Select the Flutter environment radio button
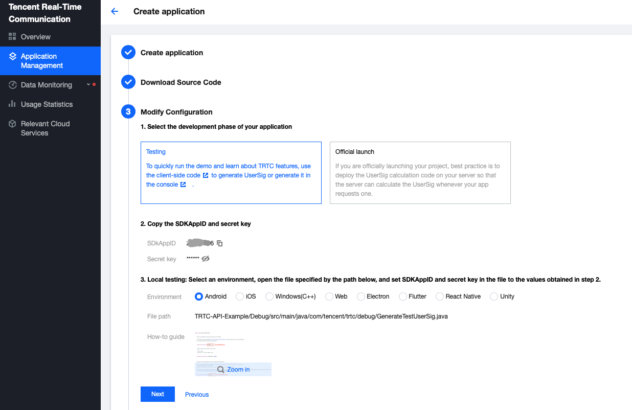The height and width of the screenshot is (410, 632). [x=403, y=297]
